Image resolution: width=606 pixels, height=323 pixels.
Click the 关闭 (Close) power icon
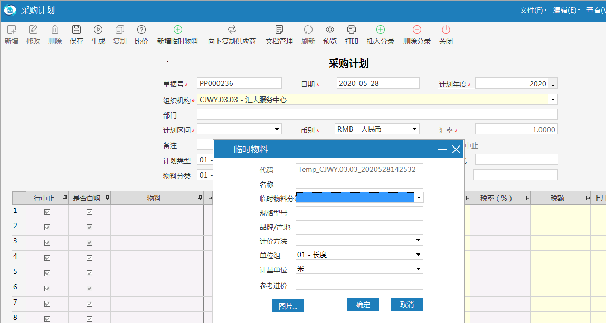coord(446,30)
